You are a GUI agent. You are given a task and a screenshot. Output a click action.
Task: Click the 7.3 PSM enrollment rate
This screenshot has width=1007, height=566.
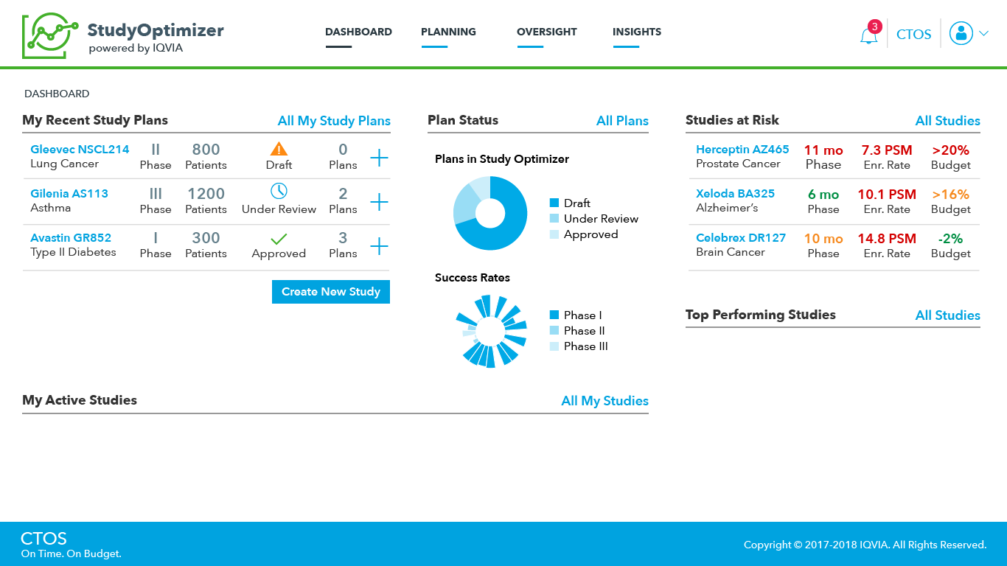coord(887,150)
